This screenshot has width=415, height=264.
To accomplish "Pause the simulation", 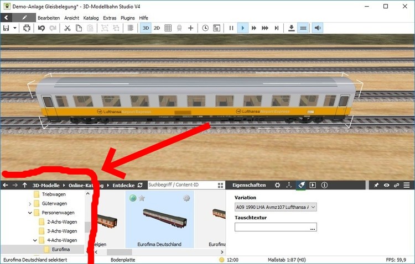I will (x=231, y=28).
